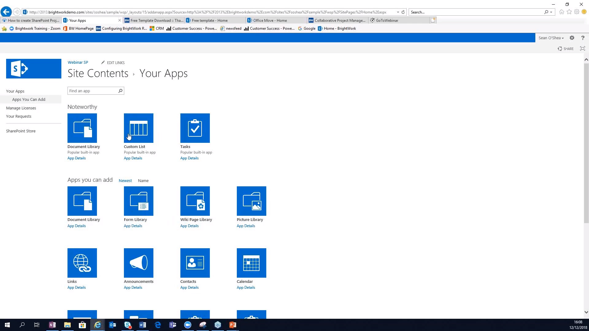Click in the Find an app field

point(93,91)
